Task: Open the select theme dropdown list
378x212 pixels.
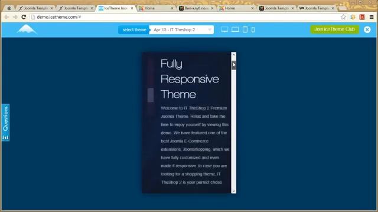Action: (x=181, y=30)
